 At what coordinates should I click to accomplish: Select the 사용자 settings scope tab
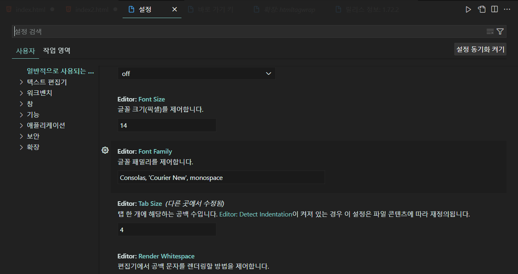(26, 51)
